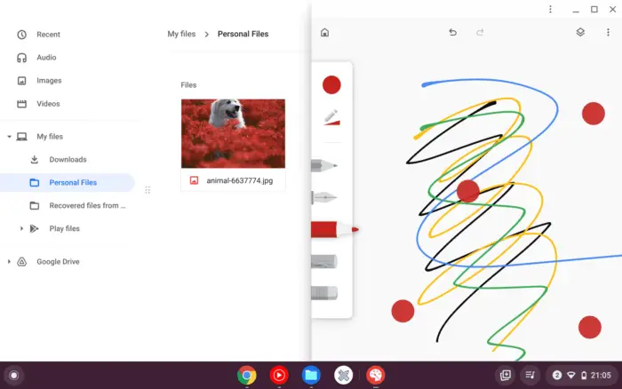622x389 pixels.
Task: Click Personal Files breadcrumb
Action: tap(243, 34)
